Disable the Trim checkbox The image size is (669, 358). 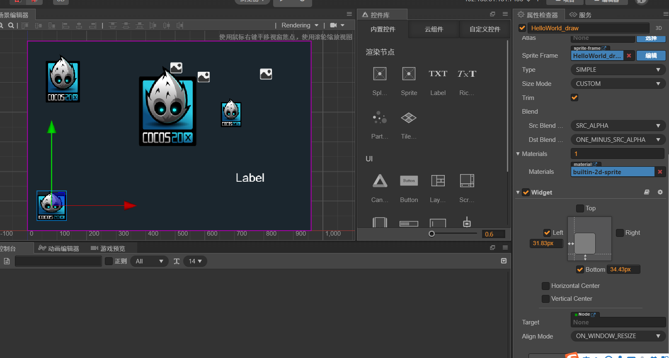(574, 97)
